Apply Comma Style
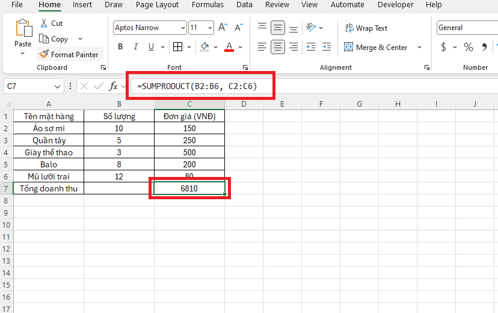The width and height of the screenshot is (498, 313). pyautogui.click(x=484, y=47)
